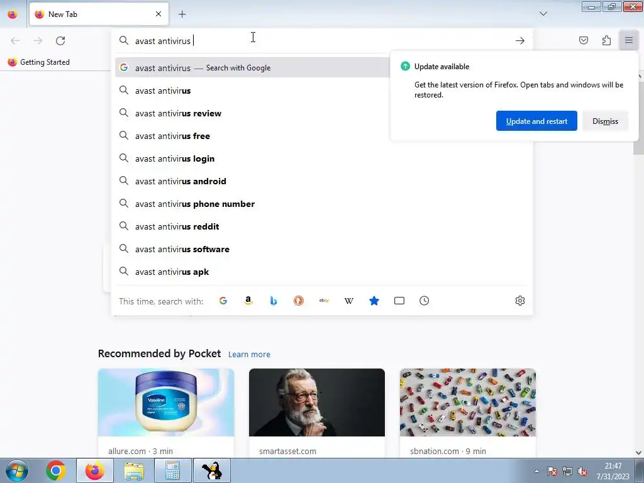Open the Save to Pocket icon
644x483 pixels.
[x=583, y=40]
